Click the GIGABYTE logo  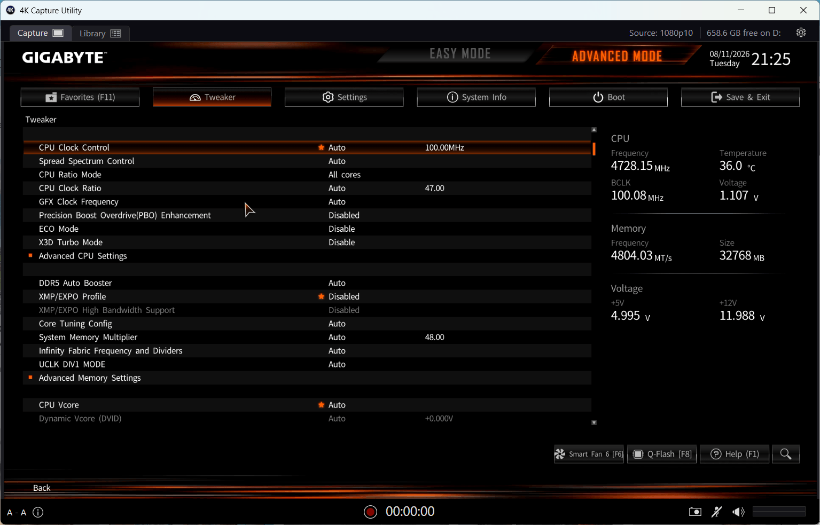coord(65,57)
